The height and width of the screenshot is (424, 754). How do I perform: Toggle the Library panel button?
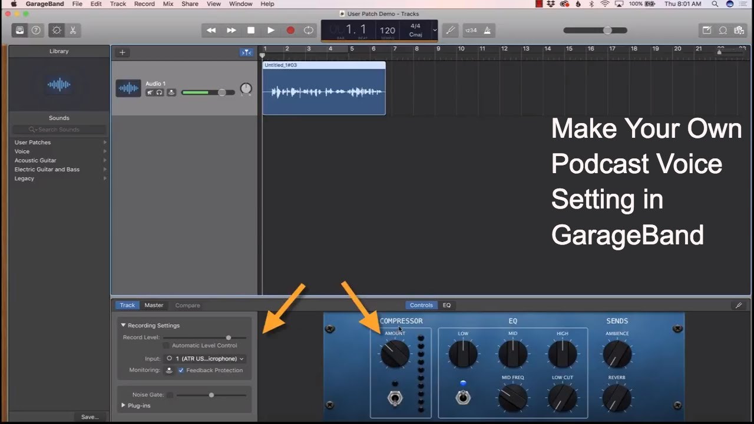click(x=20, y=30)
